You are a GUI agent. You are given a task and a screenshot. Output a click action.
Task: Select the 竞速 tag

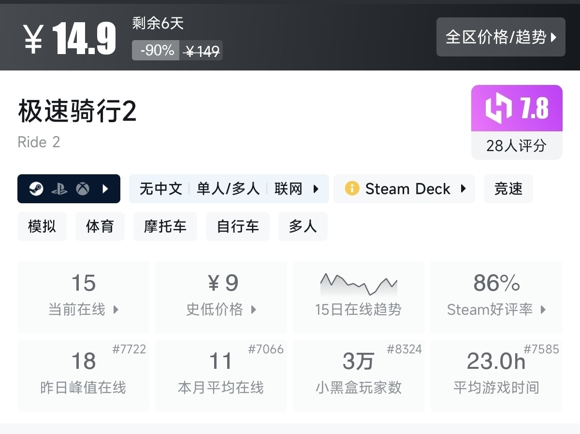(508, 189)
